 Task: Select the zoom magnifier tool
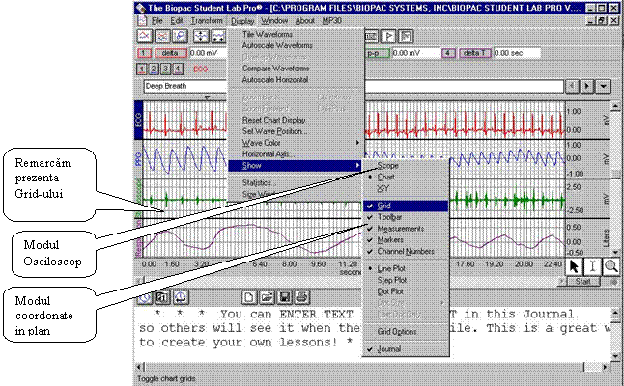point(610,264)
